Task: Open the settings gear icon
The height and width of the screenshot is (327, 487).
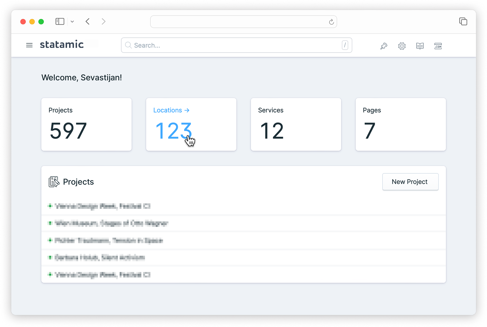Action: 401,46
